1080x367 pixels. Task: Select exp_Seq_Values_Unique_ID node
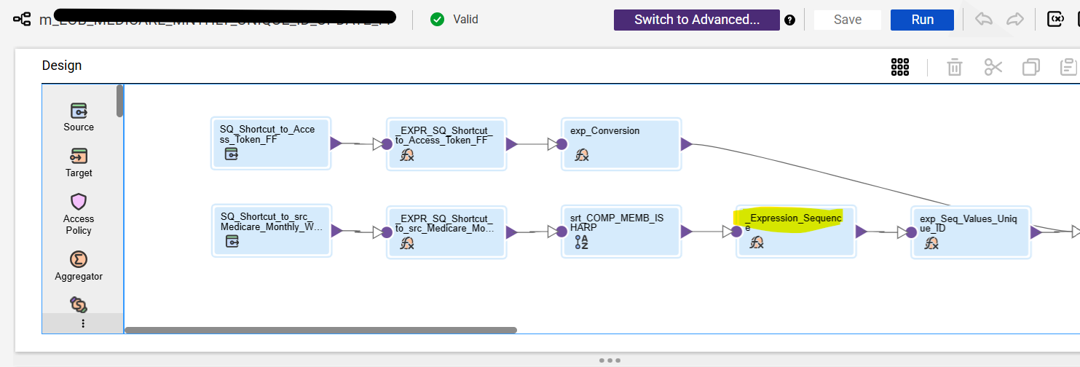coord(971,232)
